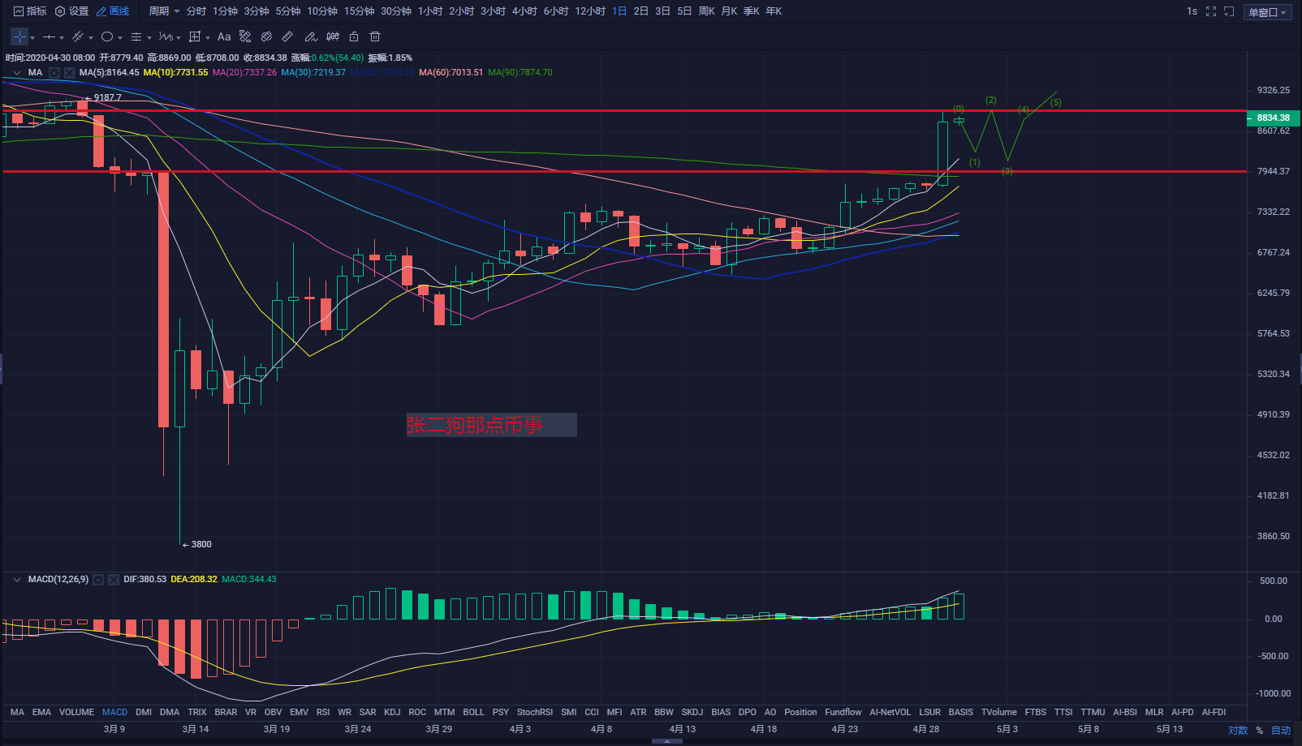1302x746 pixels.
Task: Select the TVolume indicator tab
Action: click(999, 712)
